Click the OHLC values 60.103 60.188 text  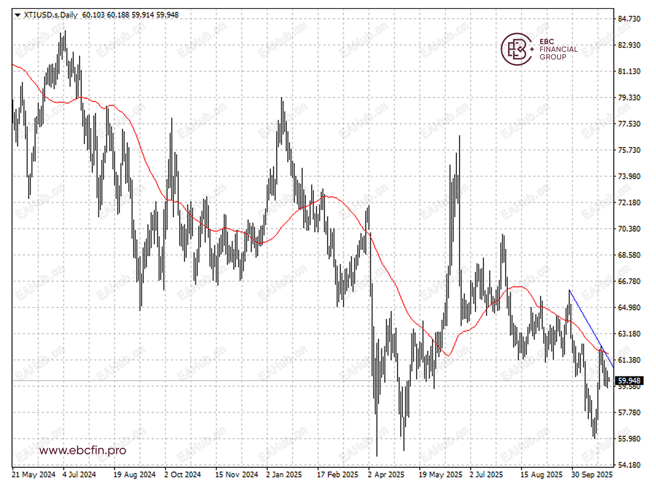[x=106, y=15]
